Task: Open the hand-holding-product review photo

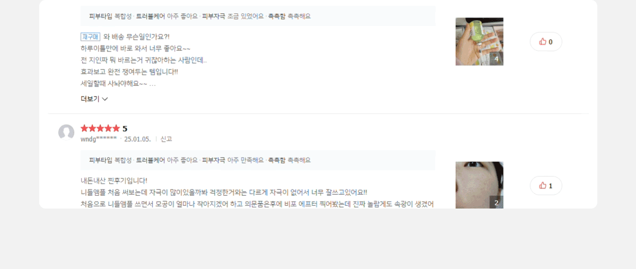Action: coord(479,41)
